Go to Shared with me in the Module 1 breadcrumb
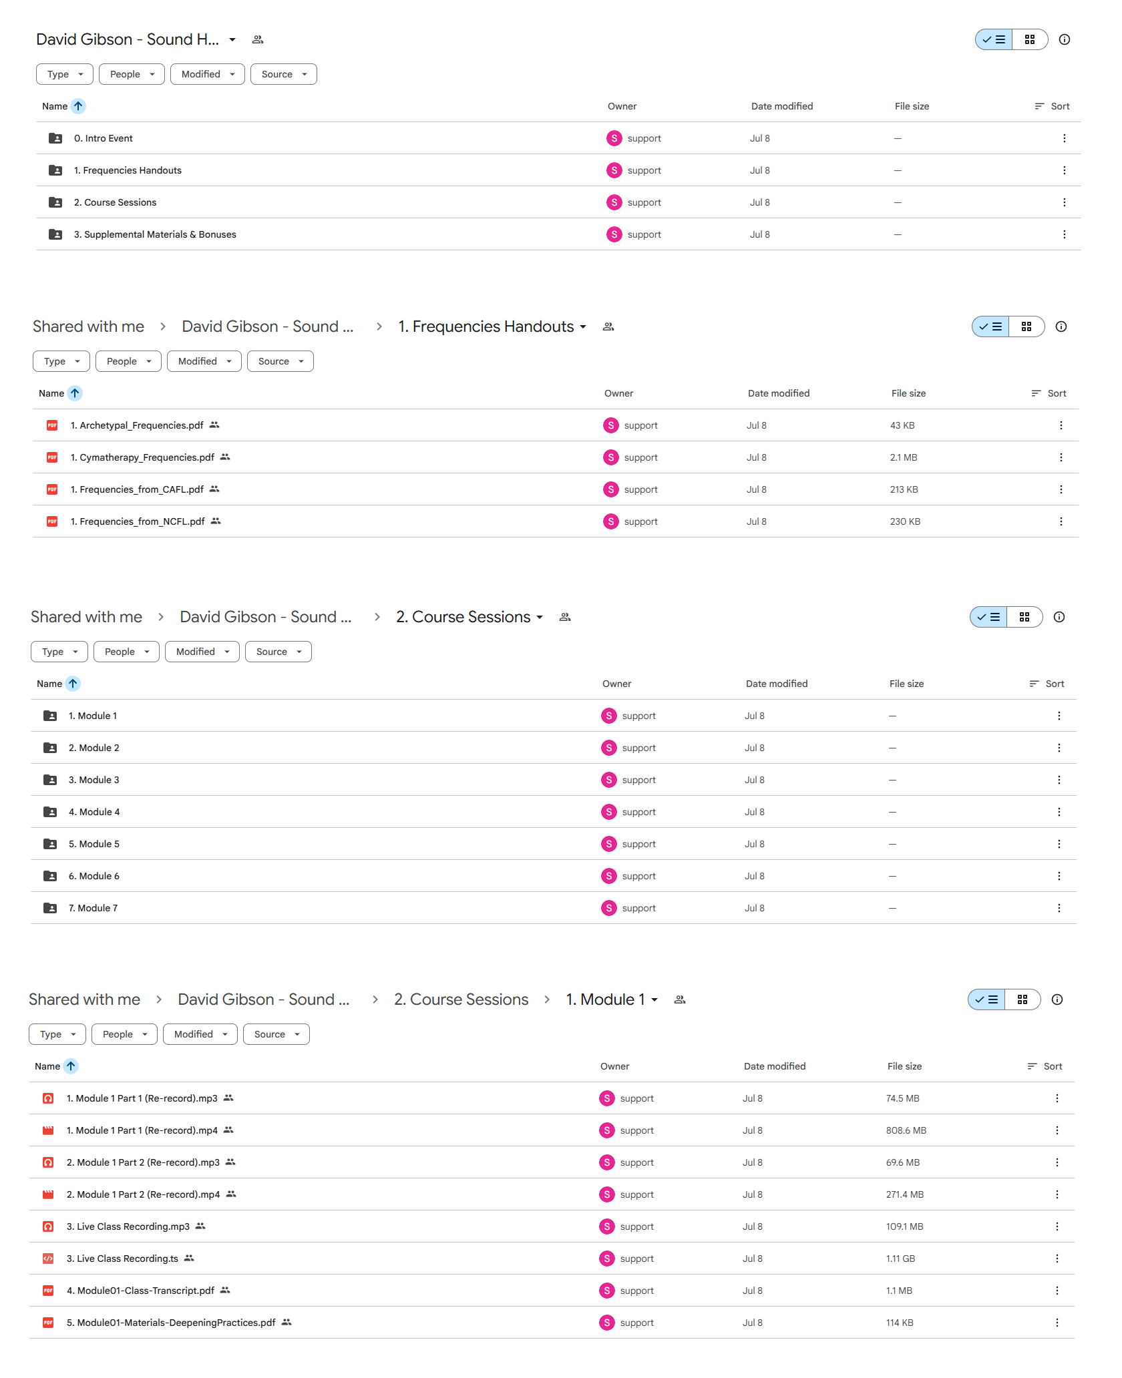Screen dimensions: 1122x1378 85,999
